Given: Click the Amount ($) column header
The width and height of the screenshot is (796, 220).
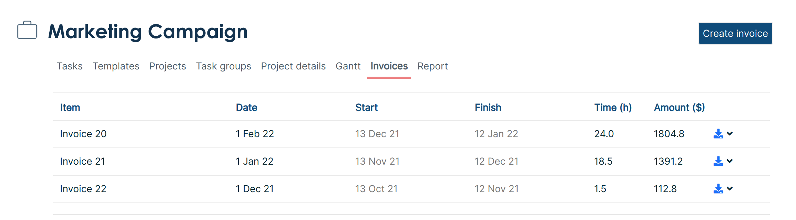Looking at the screenshot, I should point(679,108).
